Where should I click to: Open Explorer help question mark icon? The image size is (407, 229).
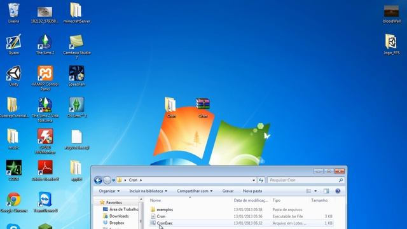338,191
